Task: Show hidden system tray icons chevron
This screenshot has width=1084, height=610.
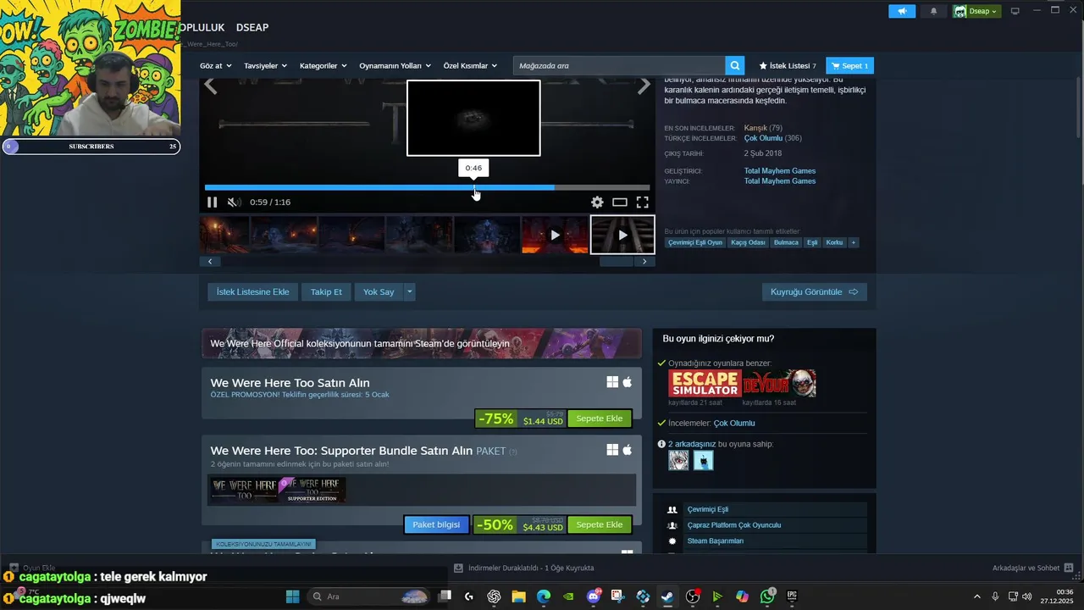Action: point(976,596)
